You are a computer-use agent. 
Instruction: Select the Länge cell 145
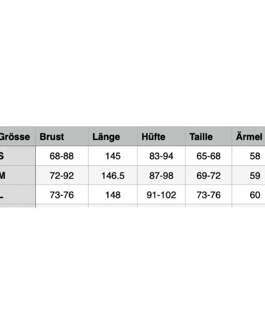(113, 156)
